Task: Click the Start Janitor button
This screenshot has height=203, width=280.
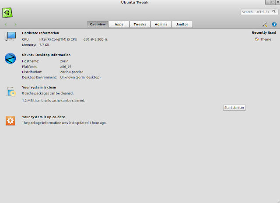Action: click(x=234, y=108)
